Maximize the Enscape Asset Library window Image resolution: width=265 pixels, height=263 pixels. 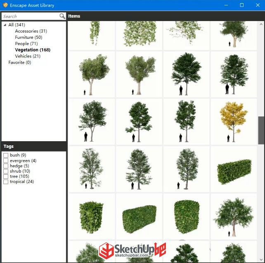241,5
